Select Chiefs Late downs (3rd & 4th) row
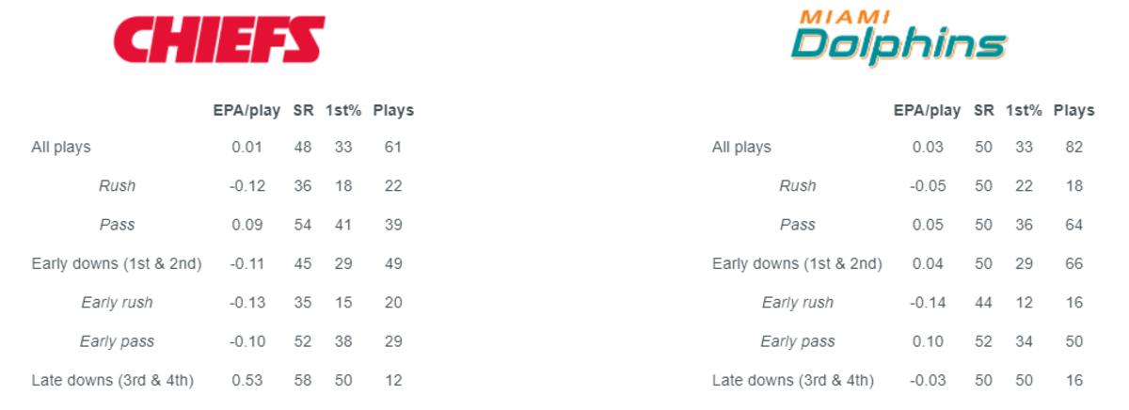Viewport: 1129px width, 410px height. click(x=112, y=380)
